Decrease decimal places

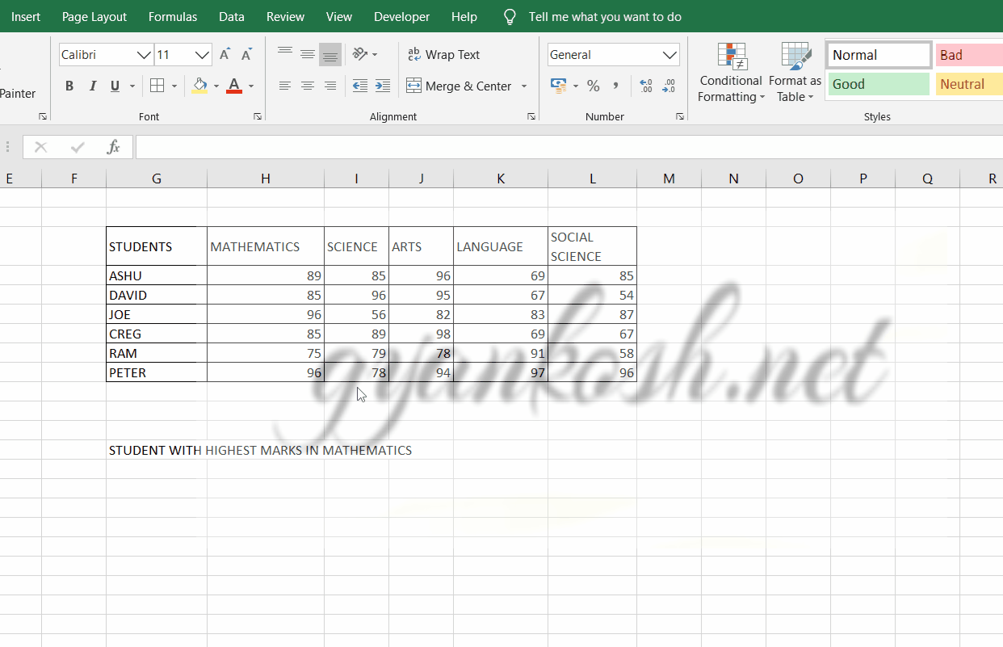669,86
